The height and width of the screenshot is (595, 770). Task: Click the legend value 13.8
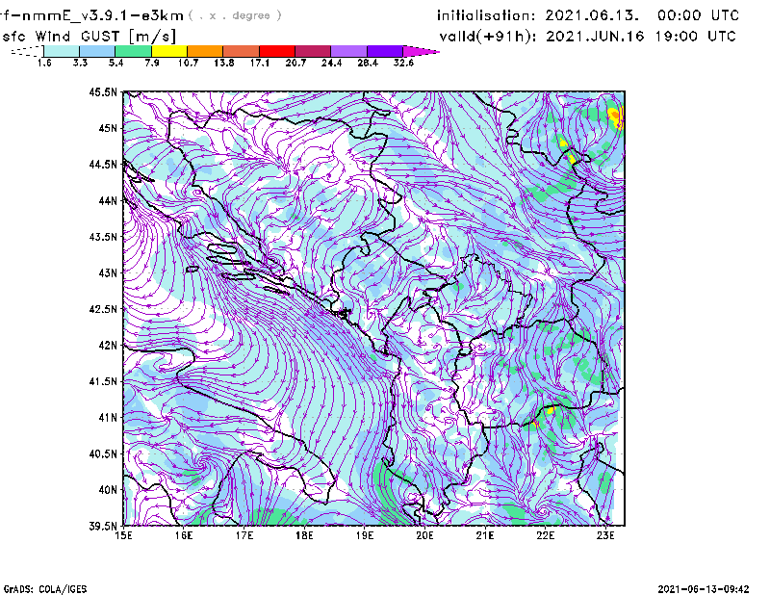pos(224,63)
